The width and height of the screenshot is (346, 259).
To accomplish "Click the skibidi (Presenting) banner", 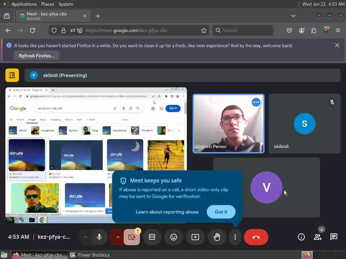I will tap(182, 75).
